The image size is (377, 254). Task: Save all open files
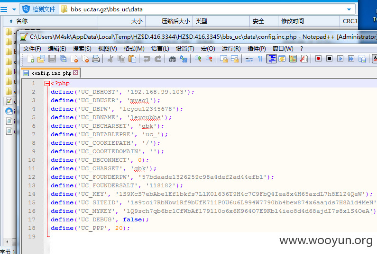click(63, 59)
